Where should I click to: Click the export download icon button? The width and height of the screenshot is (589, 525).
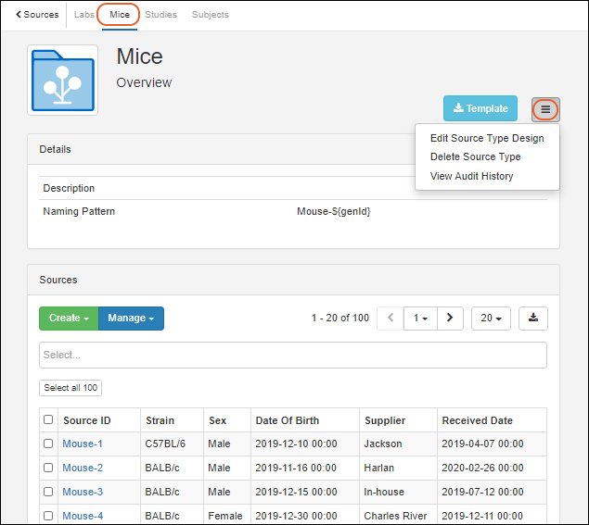coord(533,318)
